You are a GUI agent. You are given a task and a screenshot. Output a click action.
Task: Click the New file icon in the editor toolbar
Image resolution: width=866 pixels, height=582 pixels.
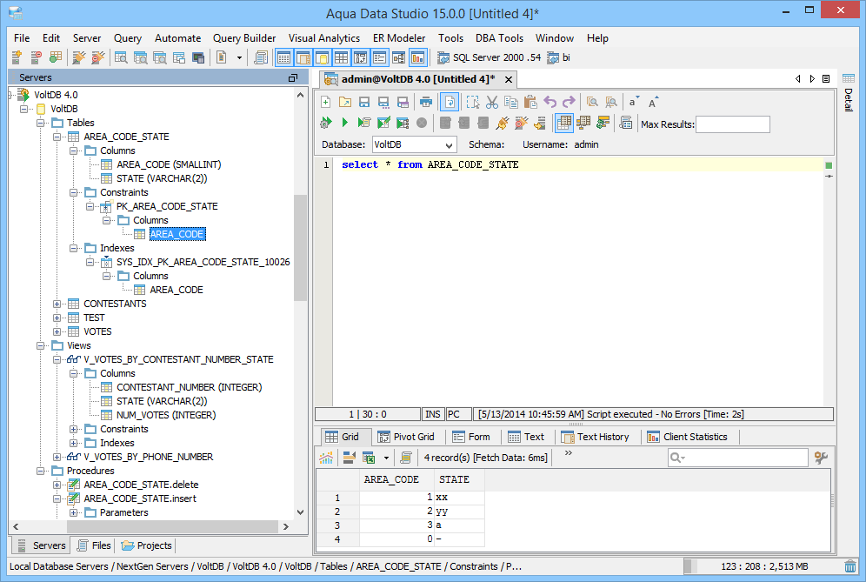click(x=325, y=103)
